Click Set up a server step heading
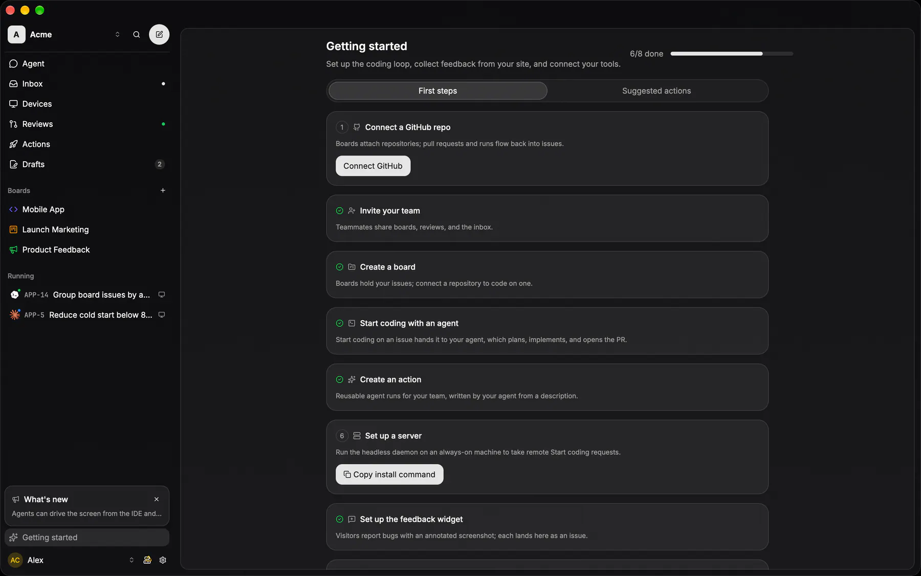 click(x=393, y=436)
